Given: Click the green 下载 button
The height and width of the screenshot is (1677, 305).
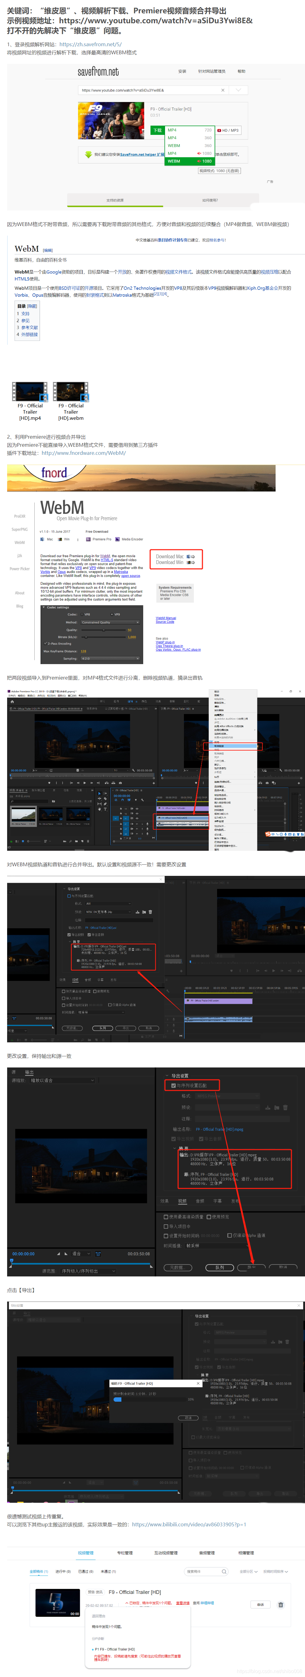Looking at the screenshot, I should click(157, 130).
